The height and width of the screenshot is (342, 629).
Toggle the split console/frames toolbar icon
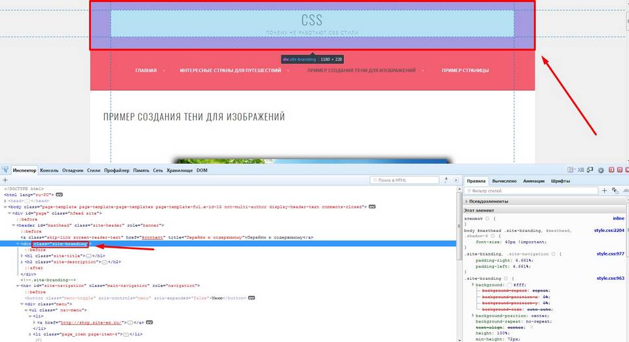click(x=571, y=170)
